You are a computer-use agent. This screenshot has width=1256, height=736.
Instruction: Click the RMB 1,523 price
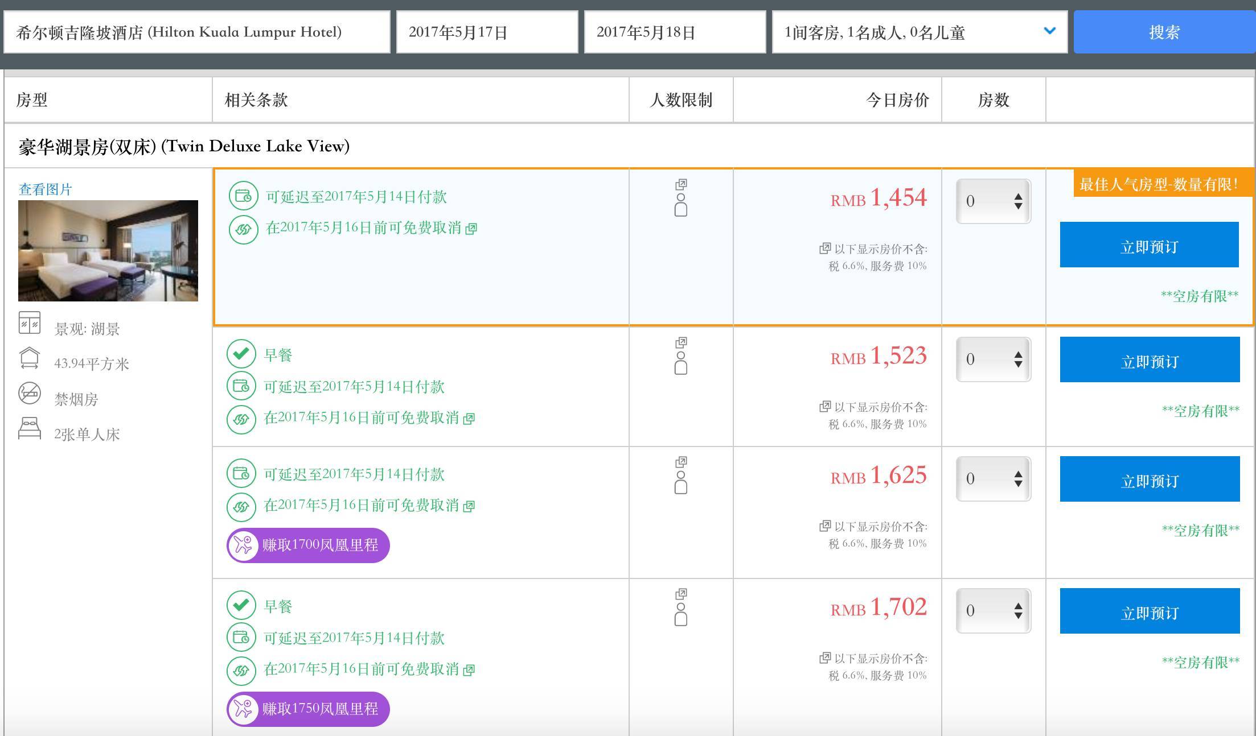[x=879, y=356]
